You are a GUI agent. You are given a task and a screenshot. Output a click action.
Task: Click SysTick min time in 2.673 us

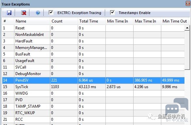coord(114,87)
